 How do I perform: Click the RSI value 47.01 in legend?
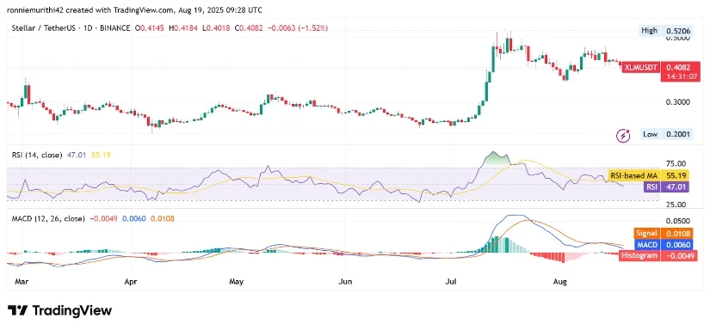click(x=76, y=155)
